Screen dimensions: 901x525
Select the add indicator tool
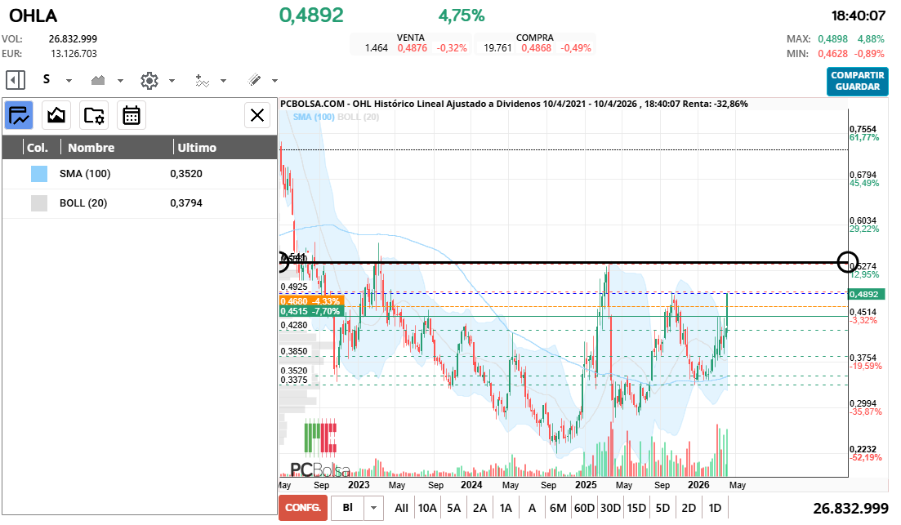(x=204, y=80)
